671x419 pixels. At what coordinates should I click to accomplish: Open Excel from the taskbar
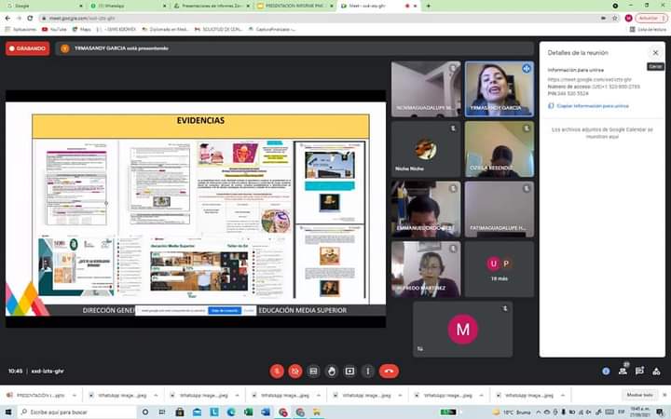coord(248,412)
